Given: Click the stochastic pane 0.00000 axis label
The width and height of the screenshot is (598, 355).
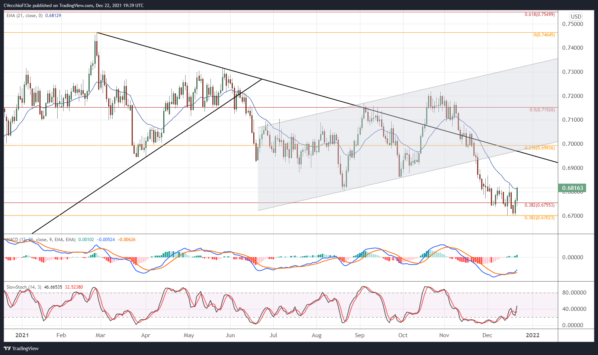Looking at the screenshot, I should click(572, 325).
